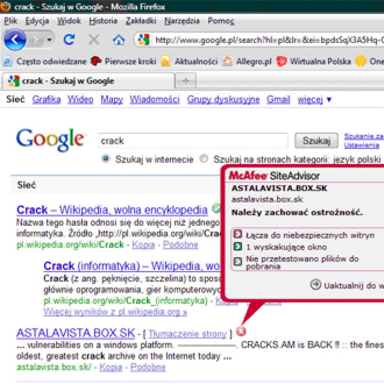Expand the więcej dropdown

coord(315,100)
